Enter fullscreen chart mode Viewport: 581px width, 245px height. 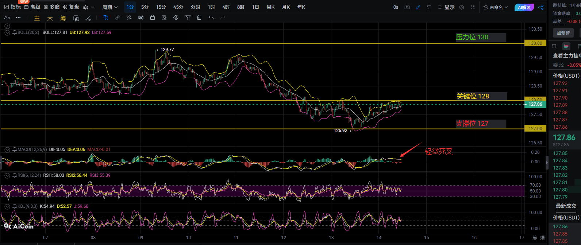pos(473,7)
